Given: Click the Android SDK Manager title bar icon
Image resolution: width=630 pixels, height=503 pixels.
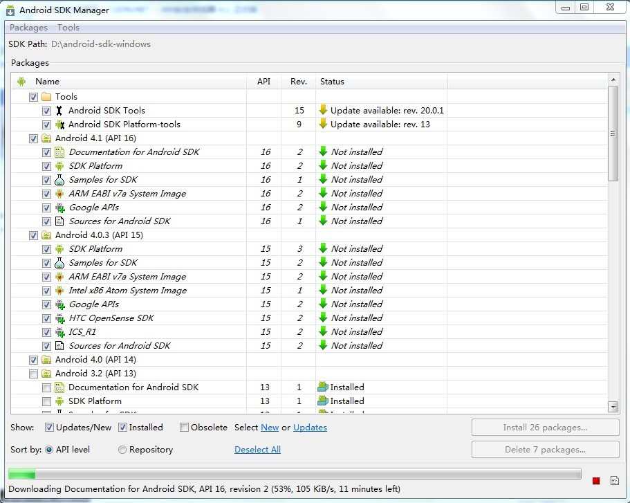Looking at the screenshot, I should pyautogui.click(x=10, y=10).
